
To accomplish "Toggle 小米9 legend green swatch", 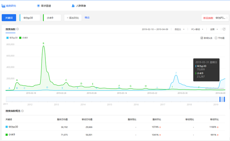I will click(20, 38).
